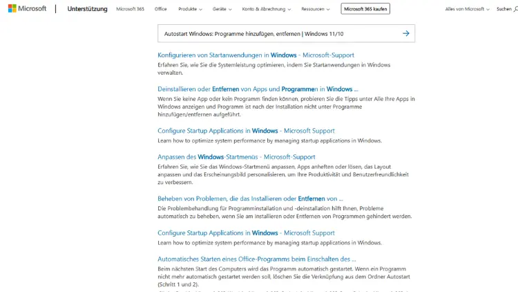The image size is (518, 292).
Task: Open the second Configure Startup Applications result
Action: [x=246, y=232]
